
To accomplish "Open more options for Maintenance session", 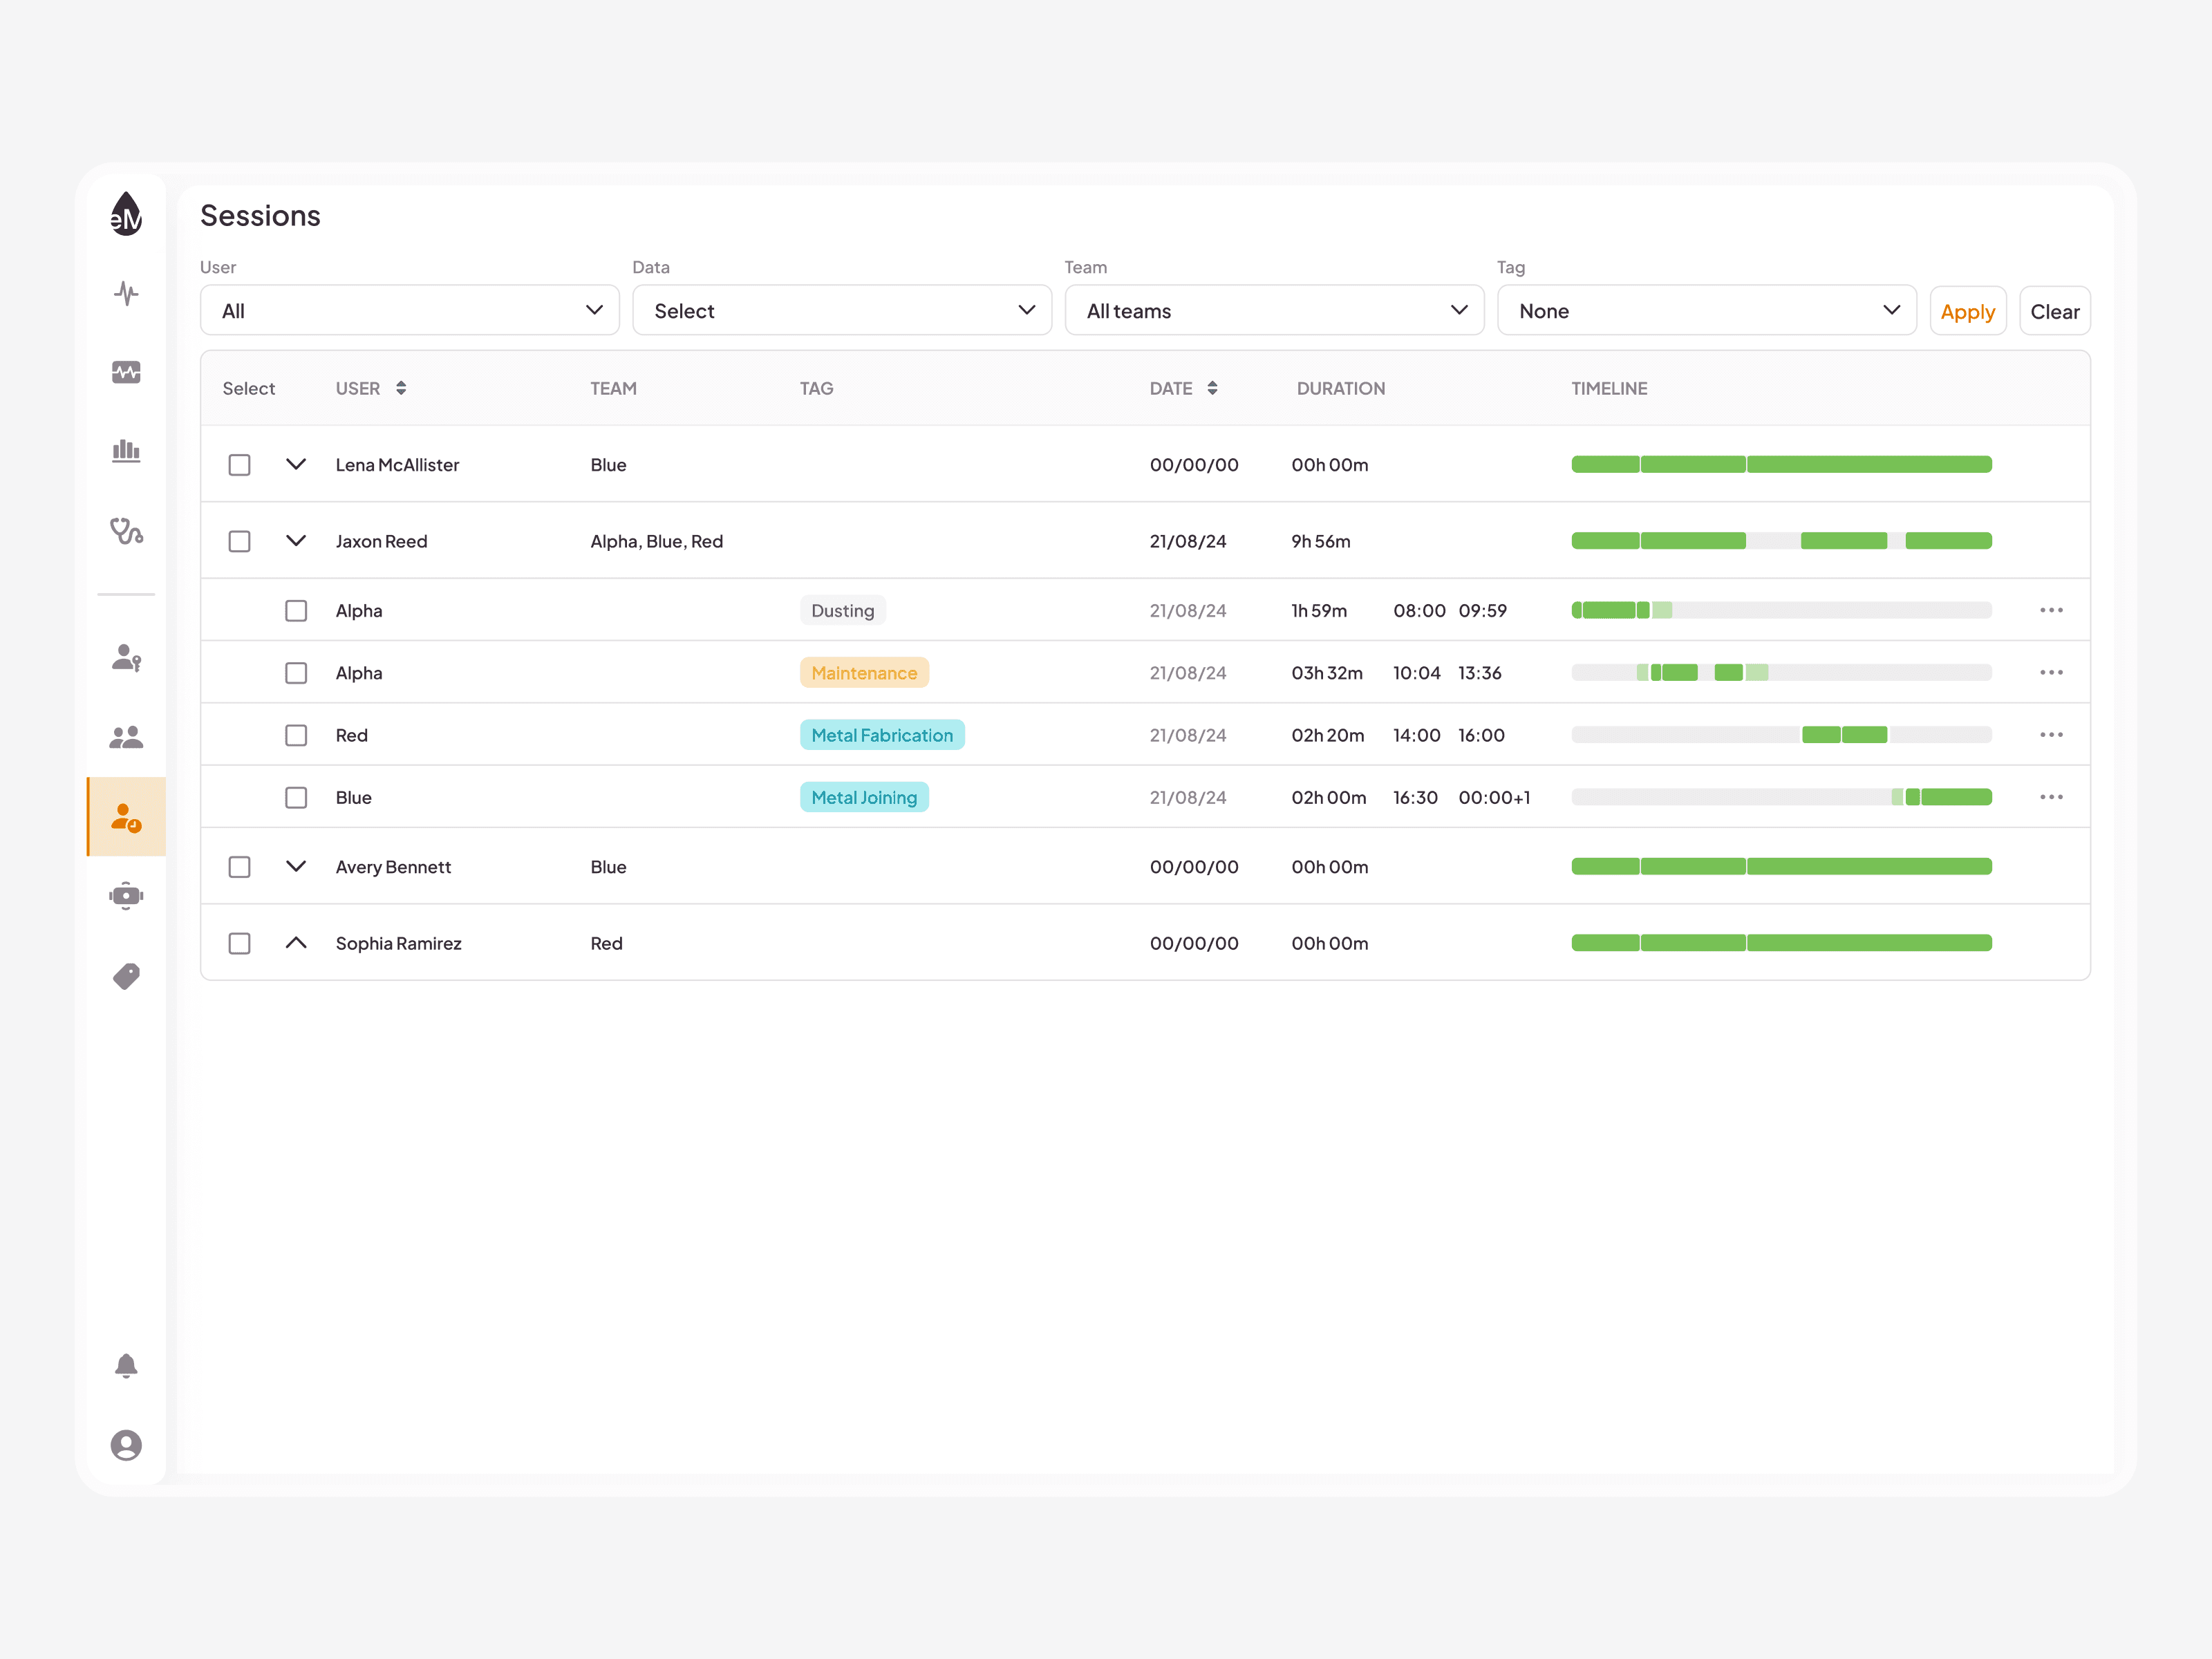I will click(2051, 672).
